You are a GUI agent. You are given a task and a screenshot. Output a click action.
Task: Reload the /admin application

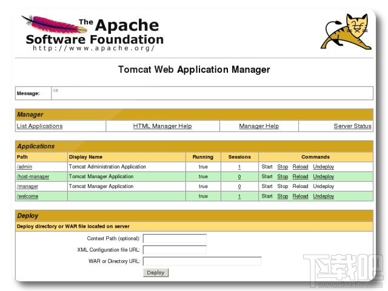pyautogui.click(x=301, y=167)
